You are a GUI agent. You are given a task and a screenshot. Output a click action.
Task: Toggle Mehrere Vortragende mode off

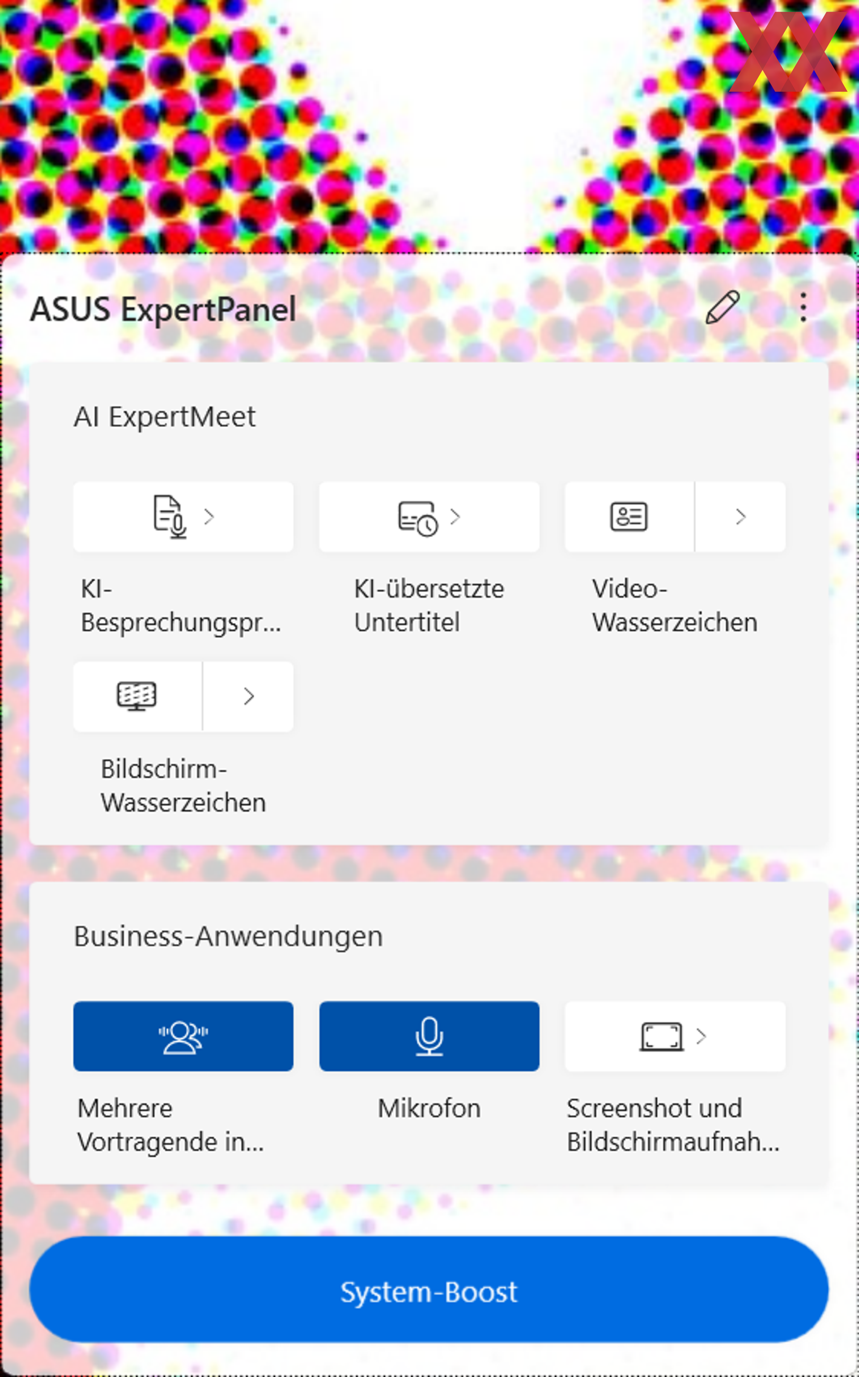click(x=183, y=1036)
